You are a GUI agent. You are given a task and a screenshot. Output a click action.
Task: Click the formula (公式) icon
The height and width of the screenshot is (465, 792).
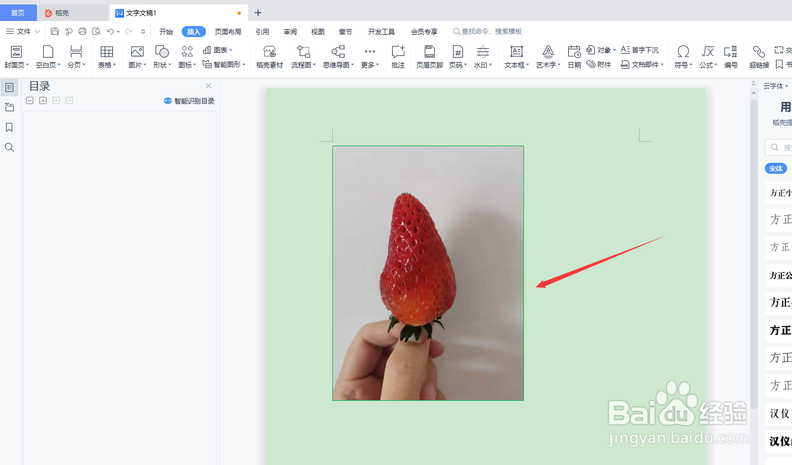tap(708, 52)
